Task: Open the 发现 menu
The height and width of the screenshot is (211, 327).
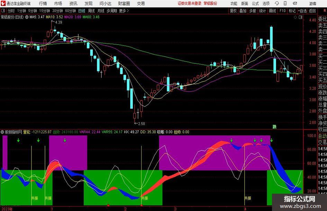Action: pos(89,3)
